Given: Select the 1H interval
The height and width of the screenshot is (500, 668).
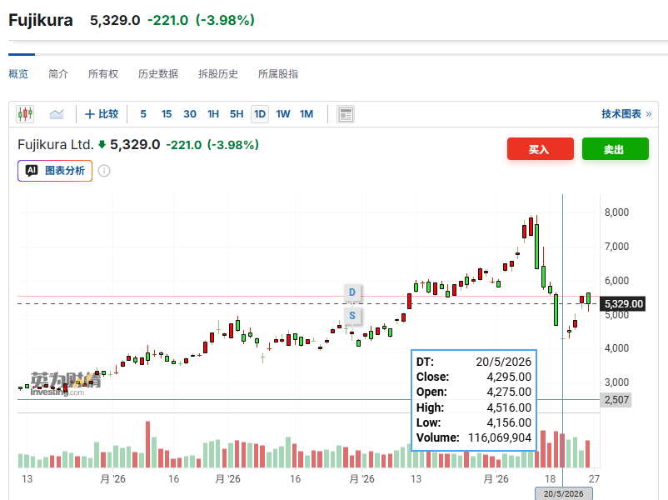Looking at the screenshot, I should tap(213, 114).
